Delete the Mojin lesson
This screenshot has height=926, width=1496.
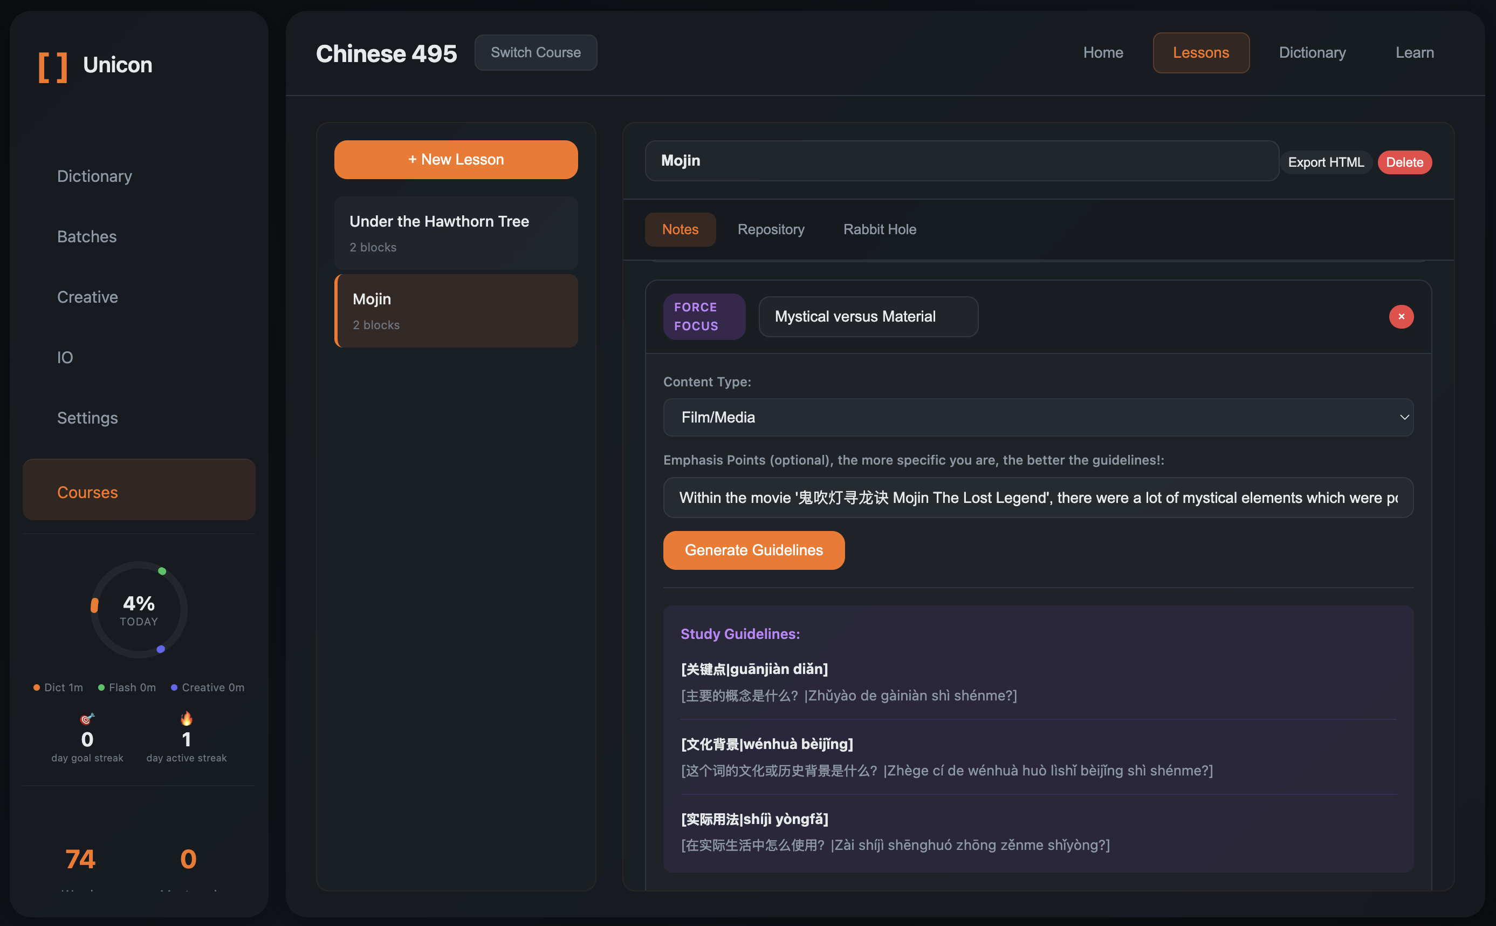point(1404,162)
